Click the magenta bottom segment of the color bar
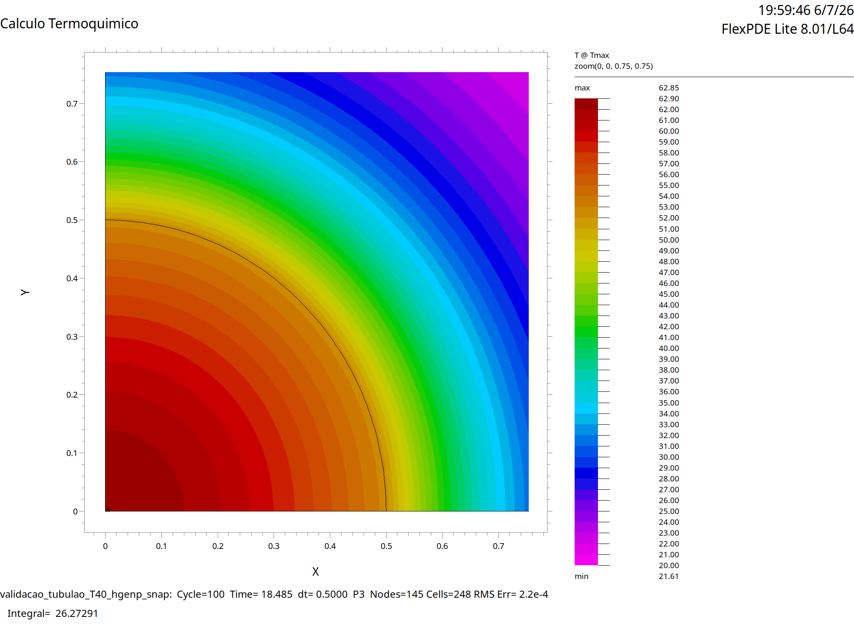The width and height of the screenshot is (854, 639). pyautogui.click(x=586, y=560)
